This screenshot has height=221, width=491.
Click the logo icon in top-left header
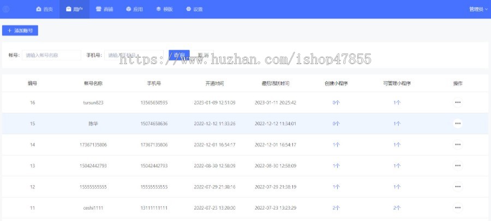pos(6,9)
